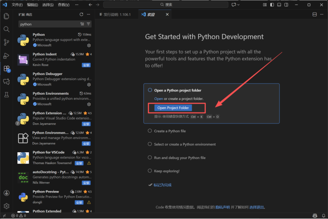The height and width of the screenshot is (219, 328).
Task: Open the 选择退出 link
Action: click(x=257, y=207)
